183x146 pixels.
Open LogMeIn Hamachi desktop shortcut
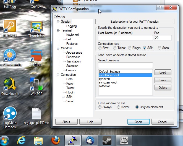click(10, 114)
